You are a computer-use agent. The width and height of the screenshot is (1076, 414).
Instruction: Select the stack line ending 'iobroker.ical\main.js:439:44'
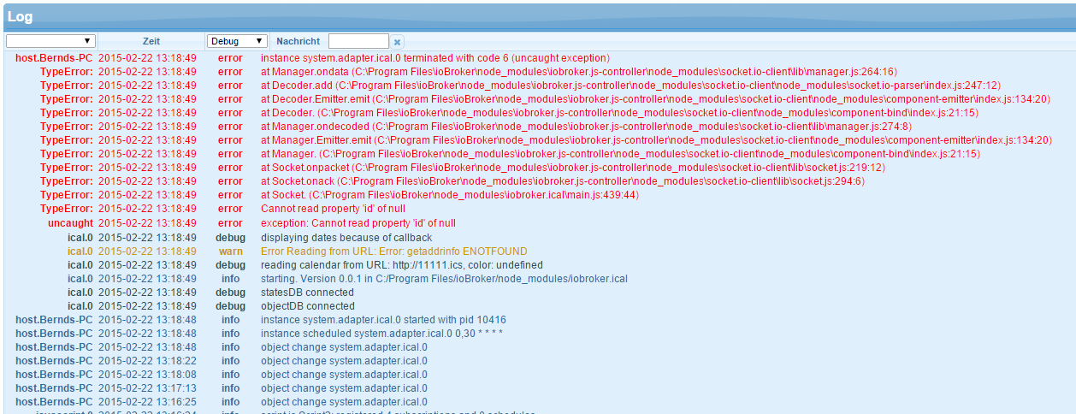coord(450,195)
